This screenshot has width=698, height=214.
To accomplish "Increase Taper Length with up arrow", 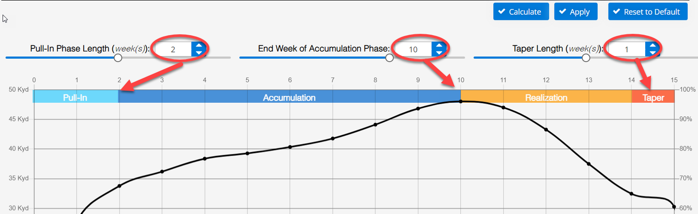I will click(x=653, y=45).
